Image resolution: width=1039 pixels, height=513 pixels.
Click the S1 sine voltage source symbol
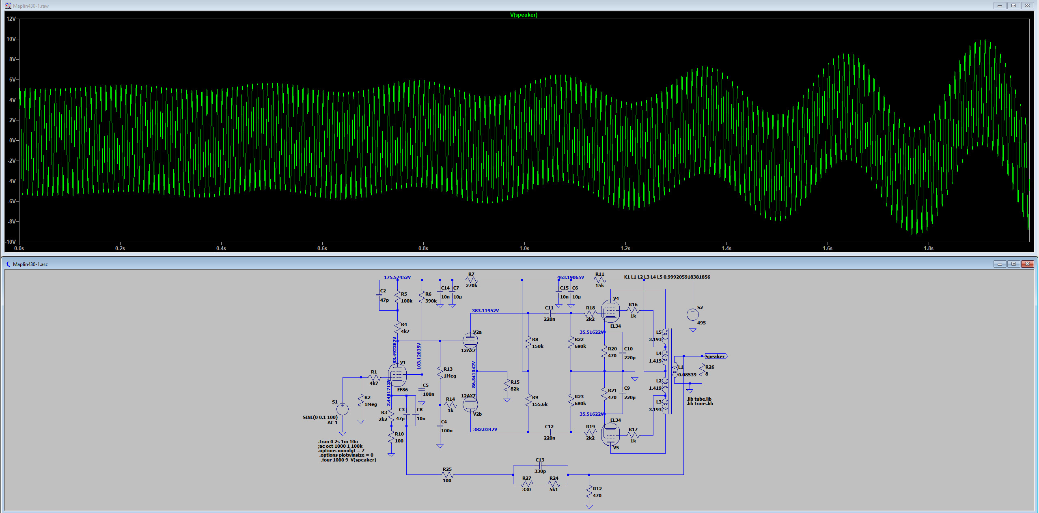click(343, 409)
